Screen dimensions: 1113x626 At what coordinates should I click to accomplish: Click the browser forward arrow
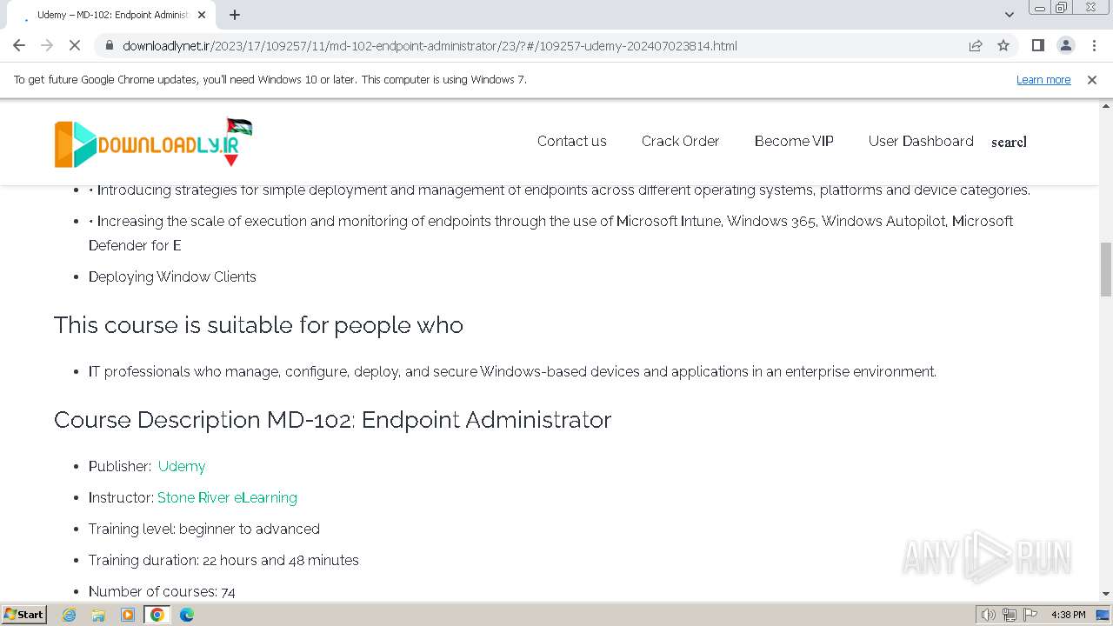47,45
